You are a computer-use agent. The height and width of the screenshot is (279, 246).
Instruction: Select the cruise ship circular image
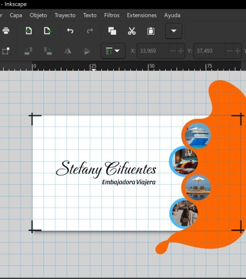click(x=198, y=135)
